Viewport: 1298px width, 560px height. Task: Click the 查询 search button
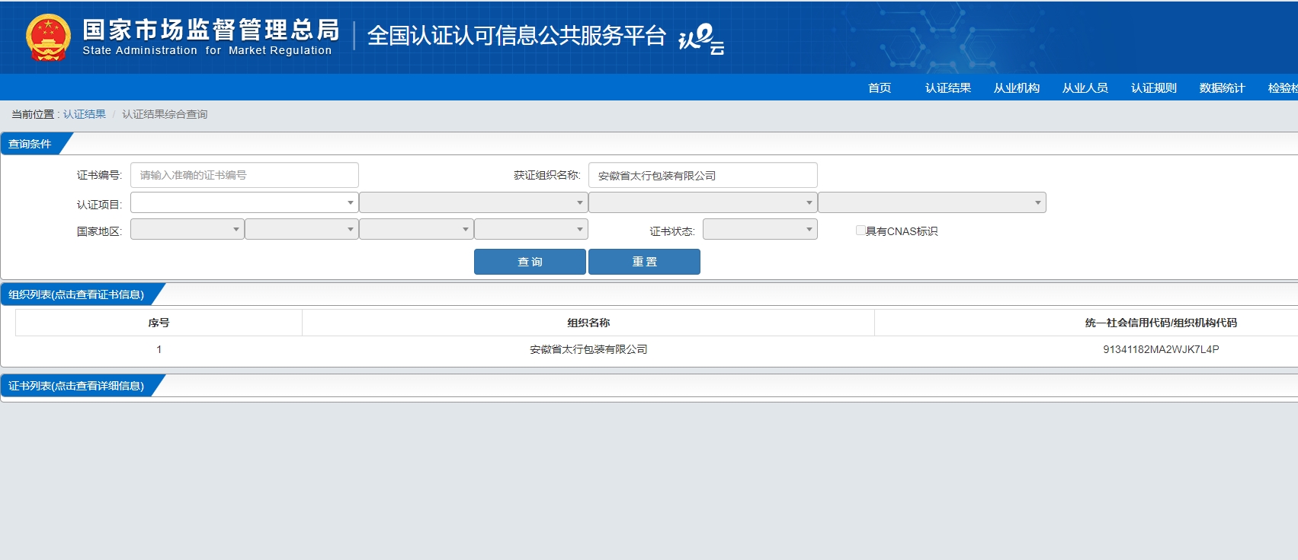click(x=530, y=262)
